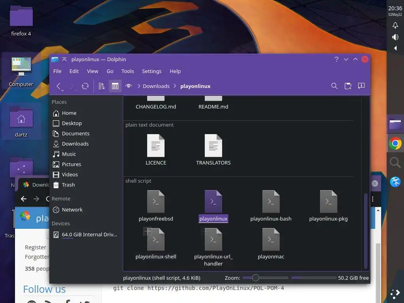404x303 pixels.
Task: Launch Chrome from side panel
Action: 395,144
